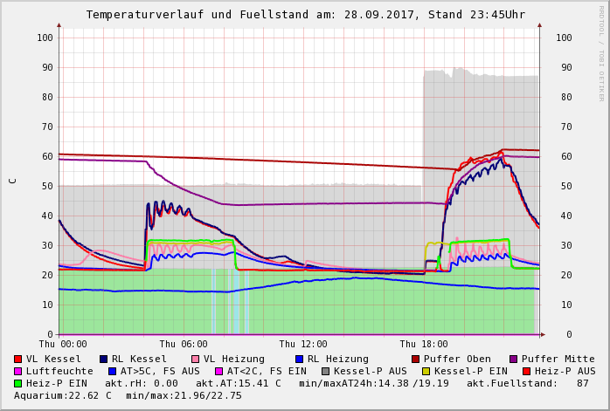610x411 pixels.
Task: Click the red VL Kessel legend swatch
Action: coord(18,359)
